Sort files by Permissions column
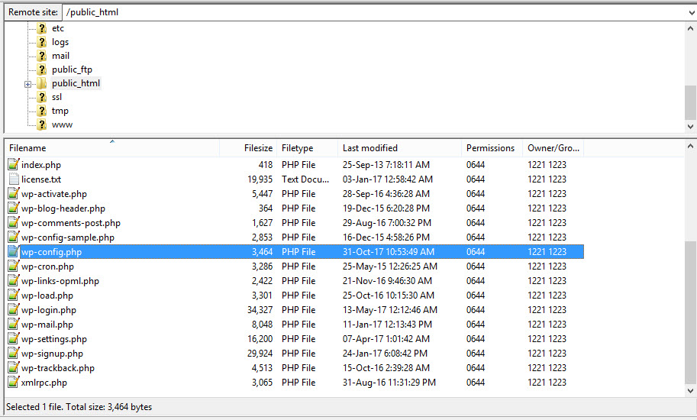 point(492,148)
